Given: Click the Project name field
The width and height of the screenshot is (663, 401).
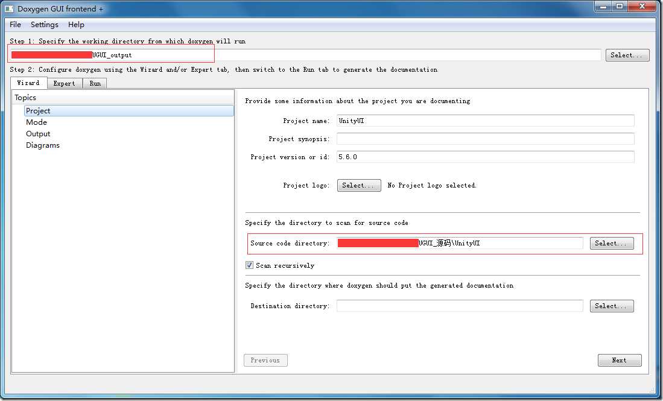Looking at the screenshot, I should (485, 121).
